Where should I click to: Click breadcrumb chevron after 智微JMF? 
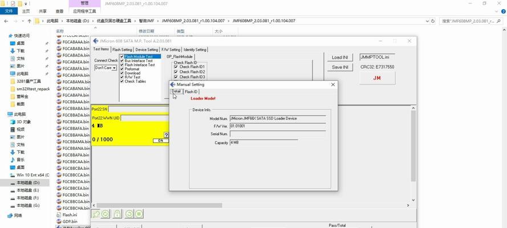tap(158, 21)
